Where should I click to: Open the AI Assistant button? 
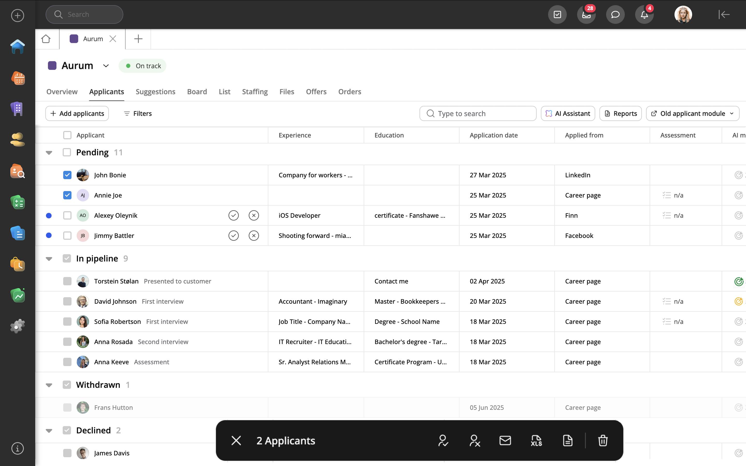568,113
